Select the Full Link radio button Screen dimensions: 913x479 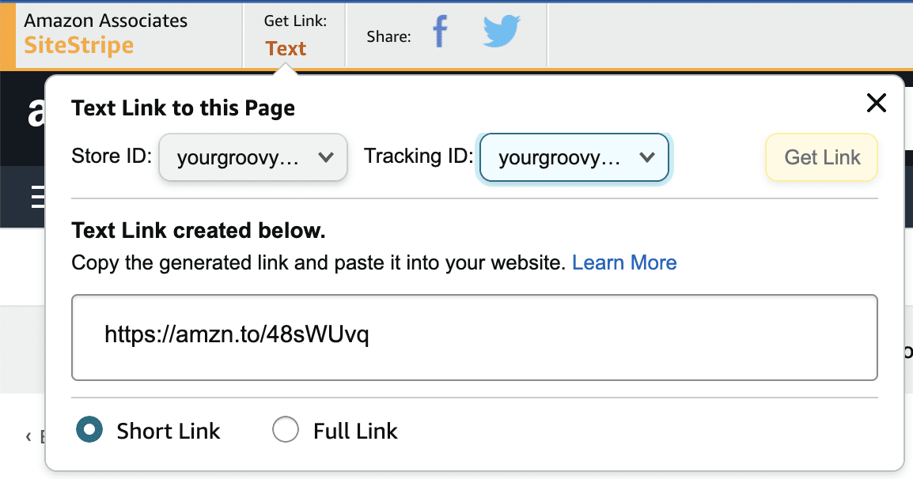[285, 430]
